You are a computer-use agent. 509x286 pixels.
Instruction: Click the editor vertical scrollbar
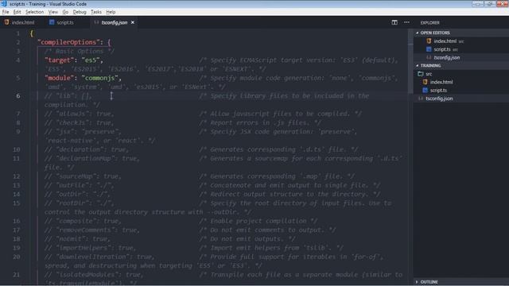coord(410,62)
